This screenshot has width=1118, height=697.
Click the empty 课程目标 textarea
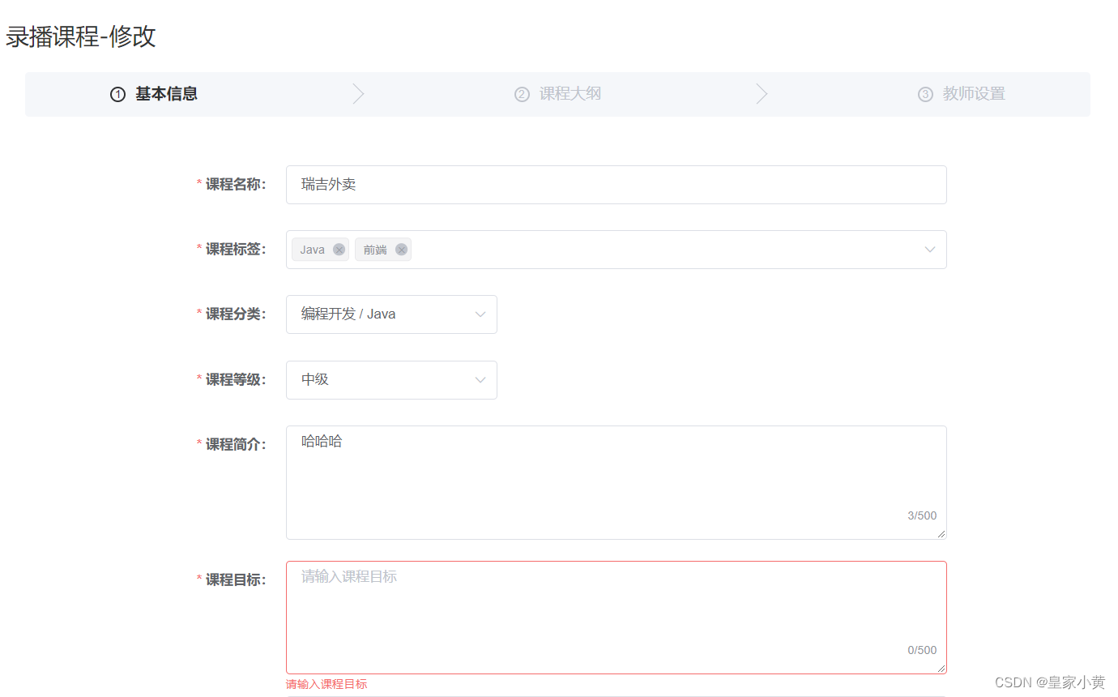tap(616, 618)
